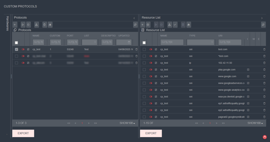Open the Hardwares side tab
The height and width of the screenshot is (142, 270).
(8, 23)
